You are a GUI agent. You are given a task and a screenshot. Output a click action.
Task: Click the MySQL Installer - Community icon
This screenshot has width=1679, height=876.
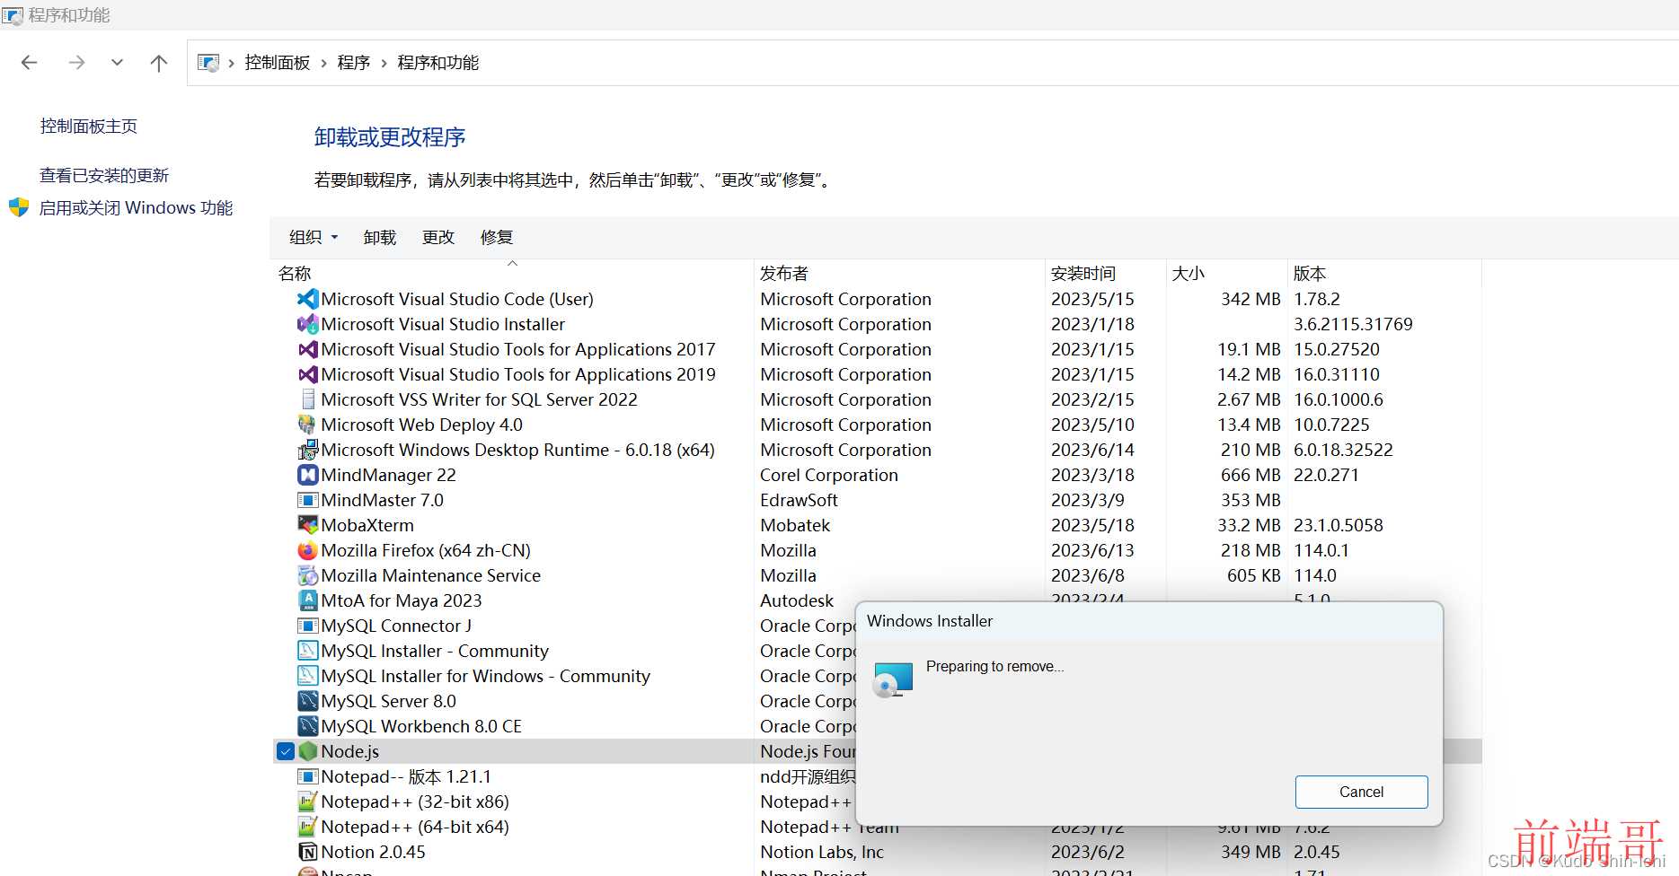(x=307, y=651)
